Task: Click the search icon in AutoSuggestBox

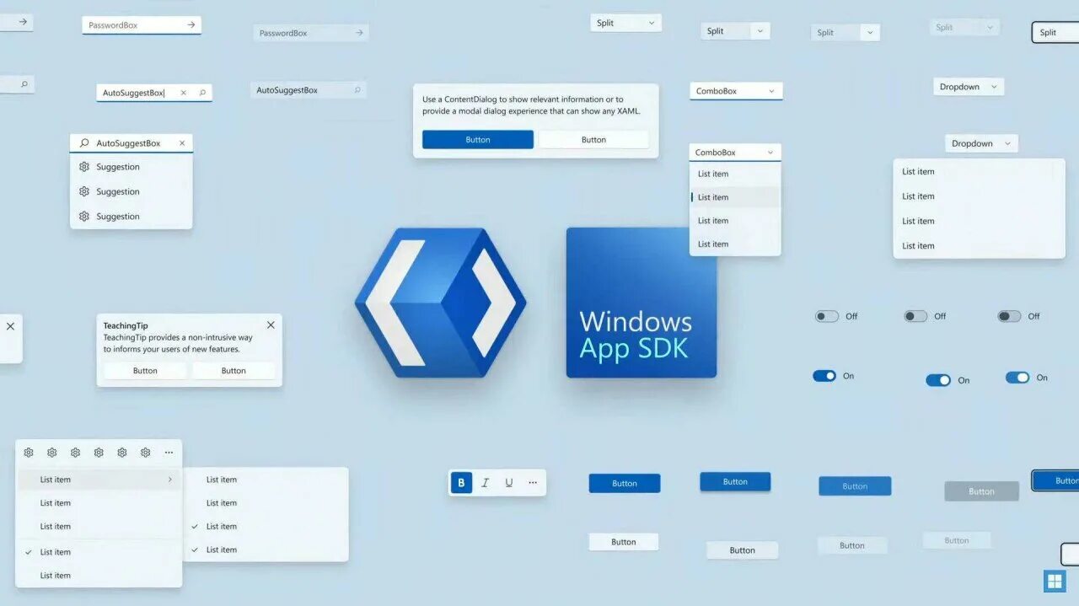Action: 201,92
